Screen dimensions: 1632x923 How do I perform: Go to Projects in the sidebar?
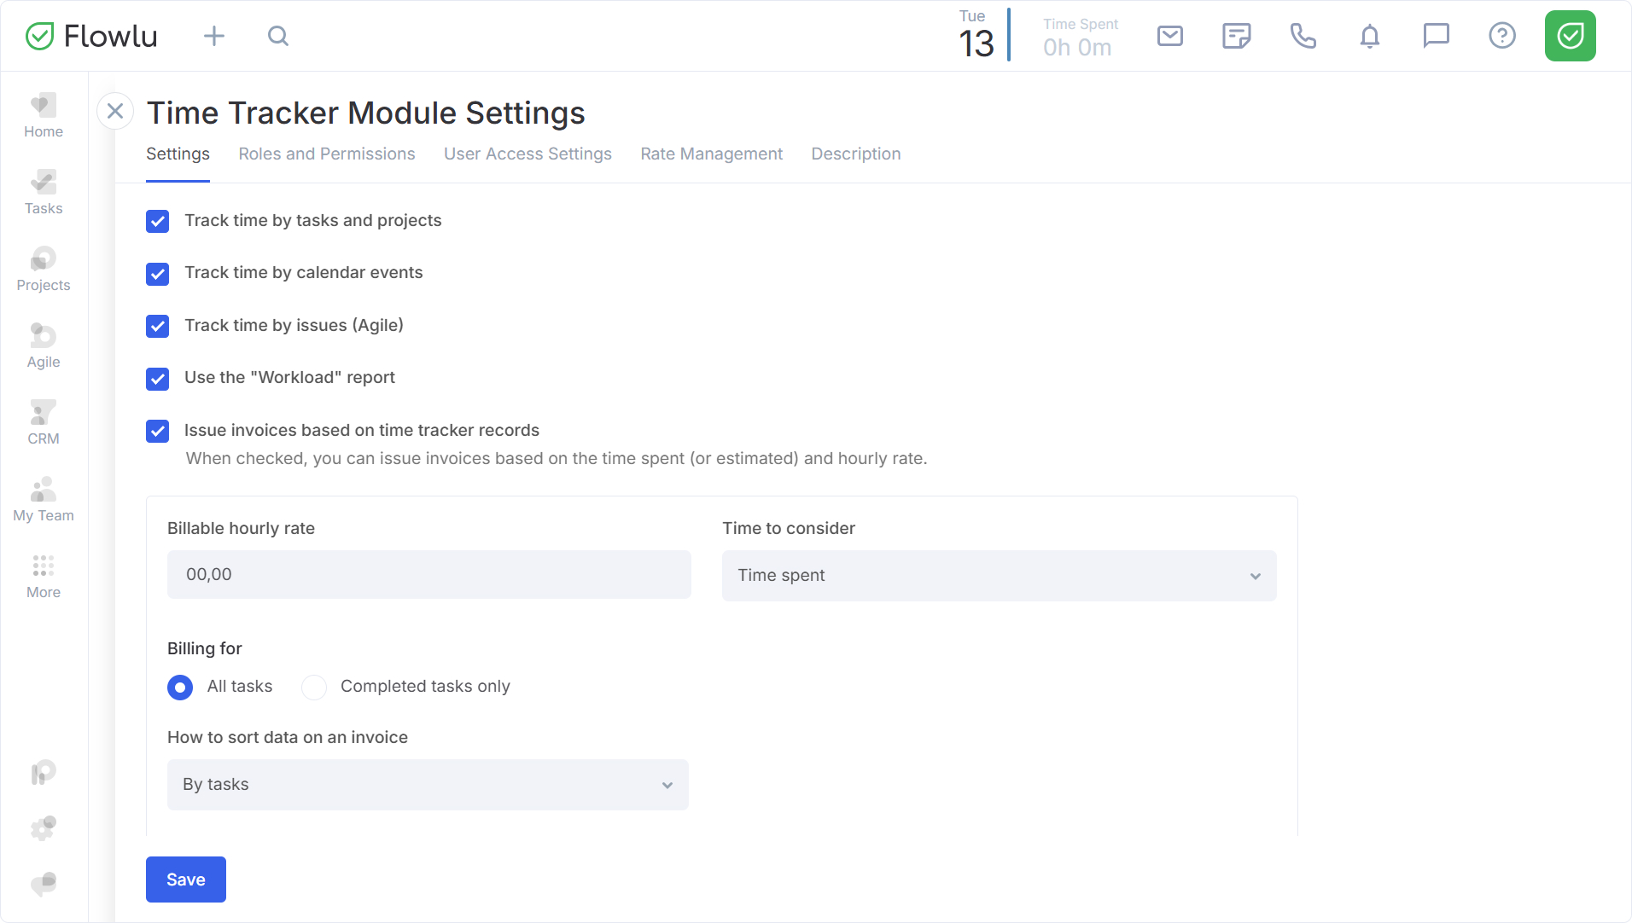[44, 269]
